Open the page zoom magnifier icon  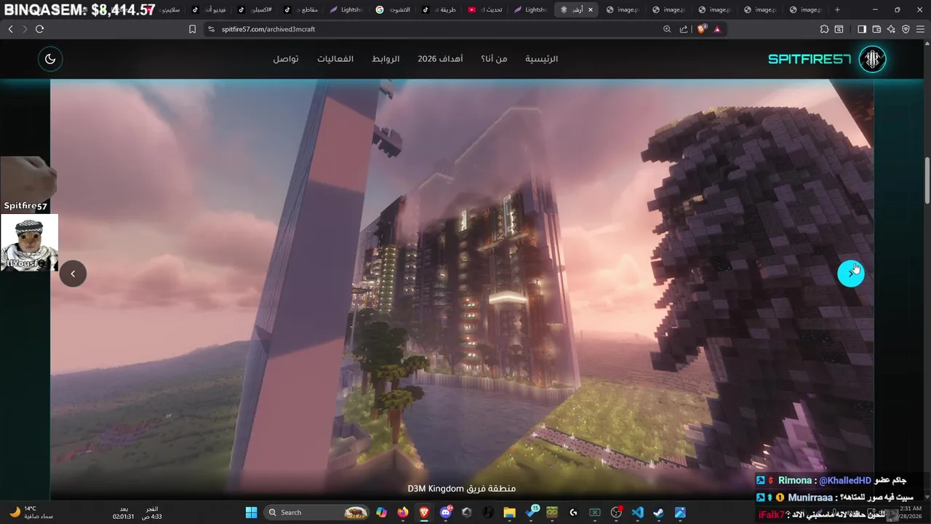tap(667, 29)
